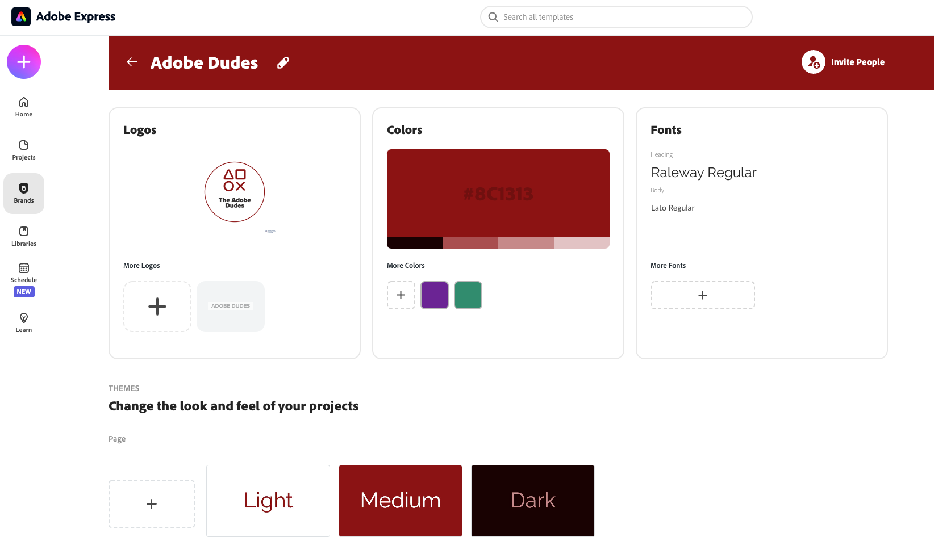Click the search all templates field
Image resolution: width=934 pixels, height=554 pixels.
pos(616,17)
